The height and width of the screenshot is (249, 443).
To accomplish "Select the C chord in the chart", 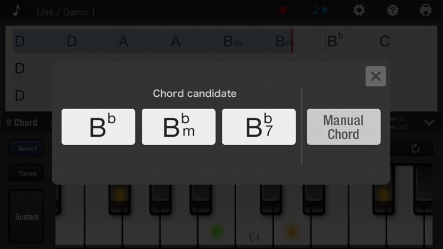I will pyautogui.click(x=385, y=41).
